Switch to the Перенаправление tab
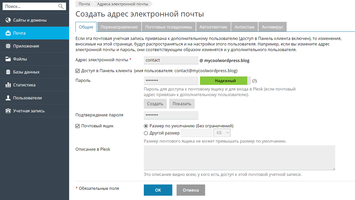 (119, 27)
